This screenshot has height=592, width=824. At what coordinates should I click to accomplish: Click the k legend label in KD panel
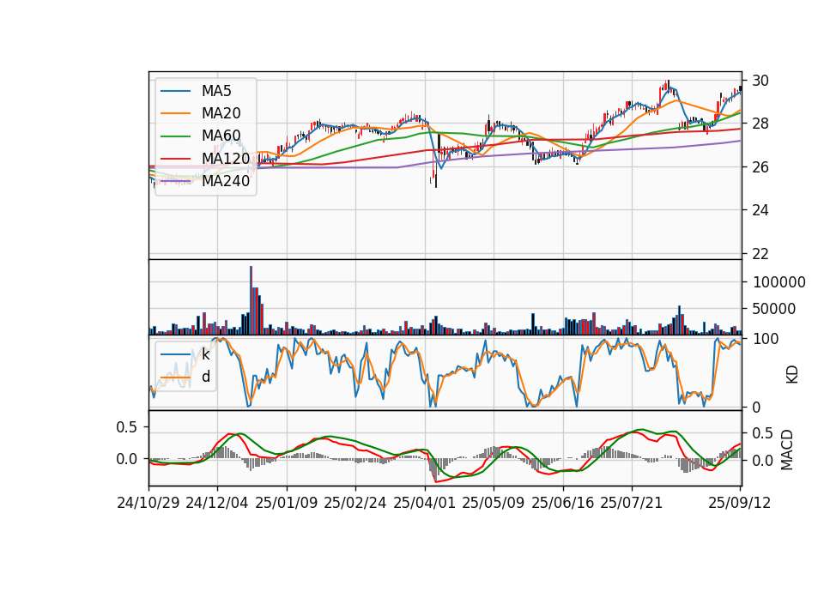205,354
